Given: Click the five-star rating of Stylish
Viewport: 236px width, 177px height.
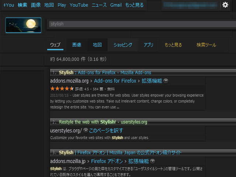Looking at the screenshot, I should pos(62,88).
